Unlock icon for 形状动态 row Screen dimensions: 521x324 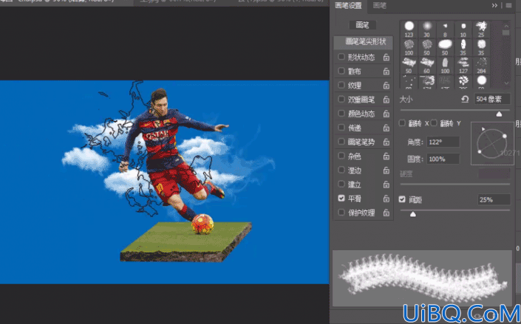386,57
